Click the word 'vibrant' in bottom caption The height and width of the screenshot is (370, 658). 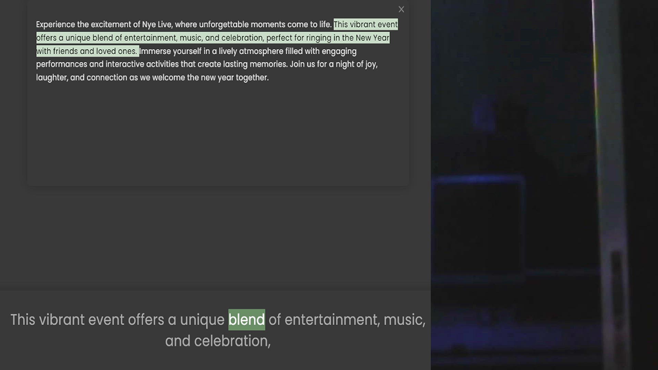61,320
